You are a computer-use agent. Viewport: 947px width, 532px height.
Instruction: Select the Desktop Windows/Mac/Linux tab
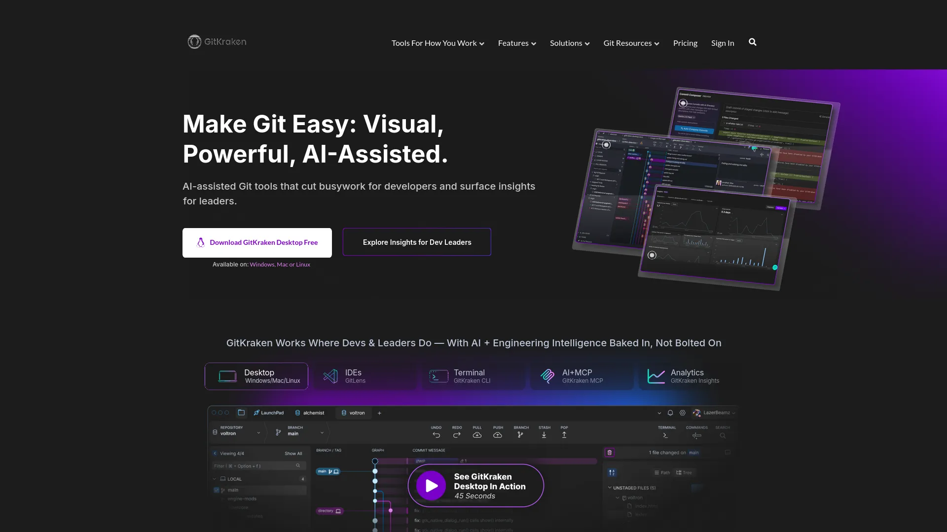256,376
